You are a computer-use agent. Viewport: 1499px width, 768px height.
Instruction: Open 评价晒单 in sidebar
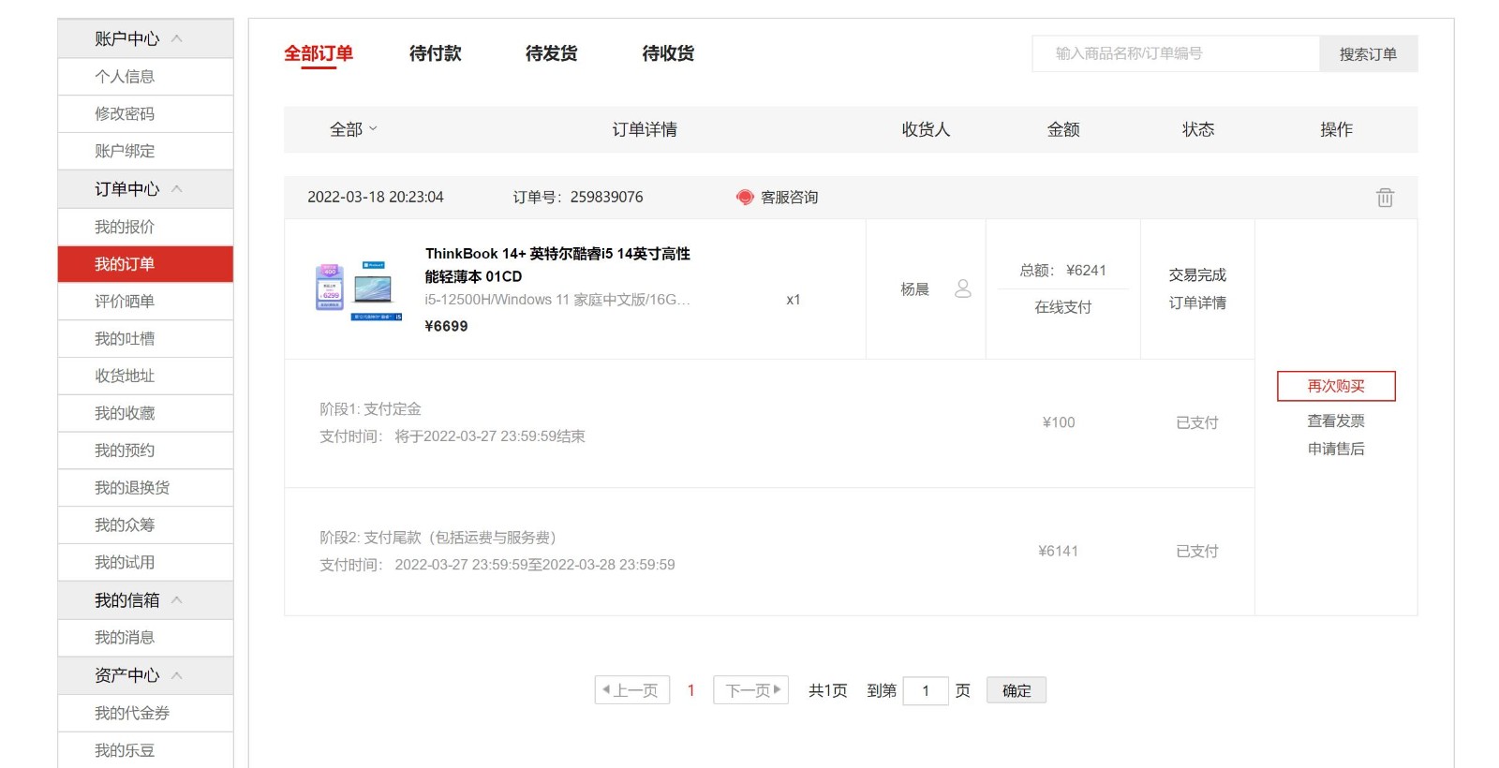click(145, 302)
